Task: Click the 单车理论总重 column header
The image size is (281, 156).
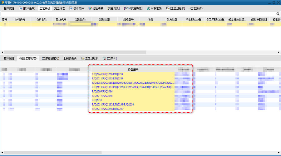Action: pyautogui.click(x=194, y=20)
